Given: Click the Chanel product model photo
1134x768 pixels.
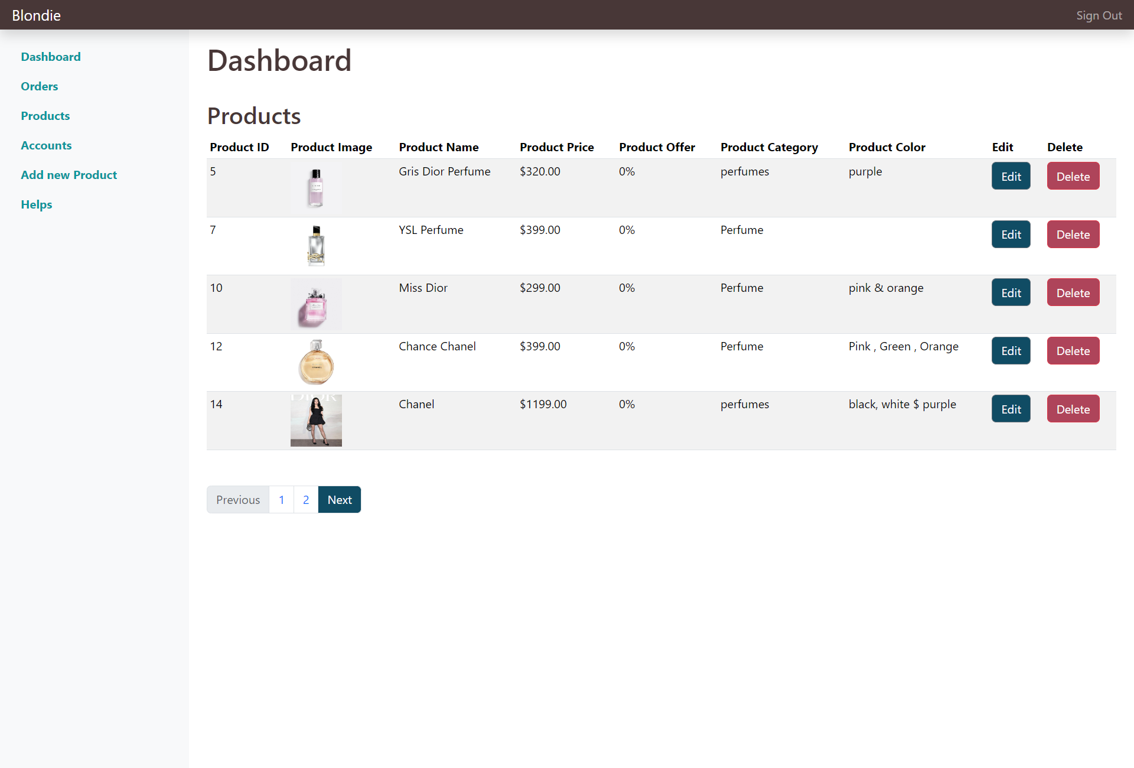Looking at the screenshot, I should click(x=316, y=420).
